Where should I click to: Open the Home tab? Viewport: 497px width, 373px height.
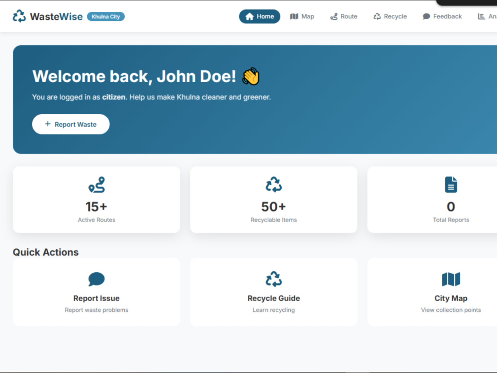point(259,16)
